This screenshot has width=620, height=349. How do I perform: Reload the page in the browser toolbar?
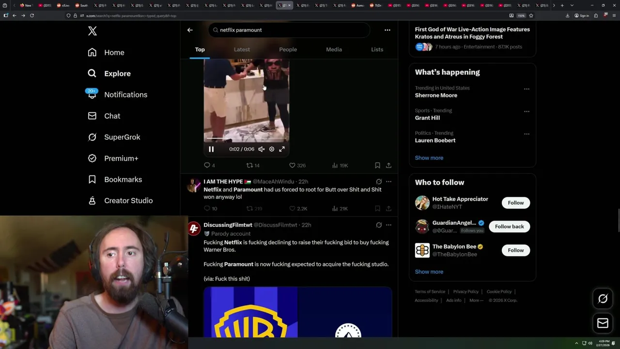tap(32, 16)
